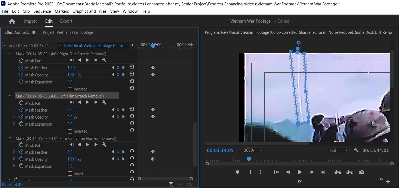Viewport: 399px width, 188px height.
Task: Switch to the Project: Vietnam War Footage tab
Action: (68, 32)
